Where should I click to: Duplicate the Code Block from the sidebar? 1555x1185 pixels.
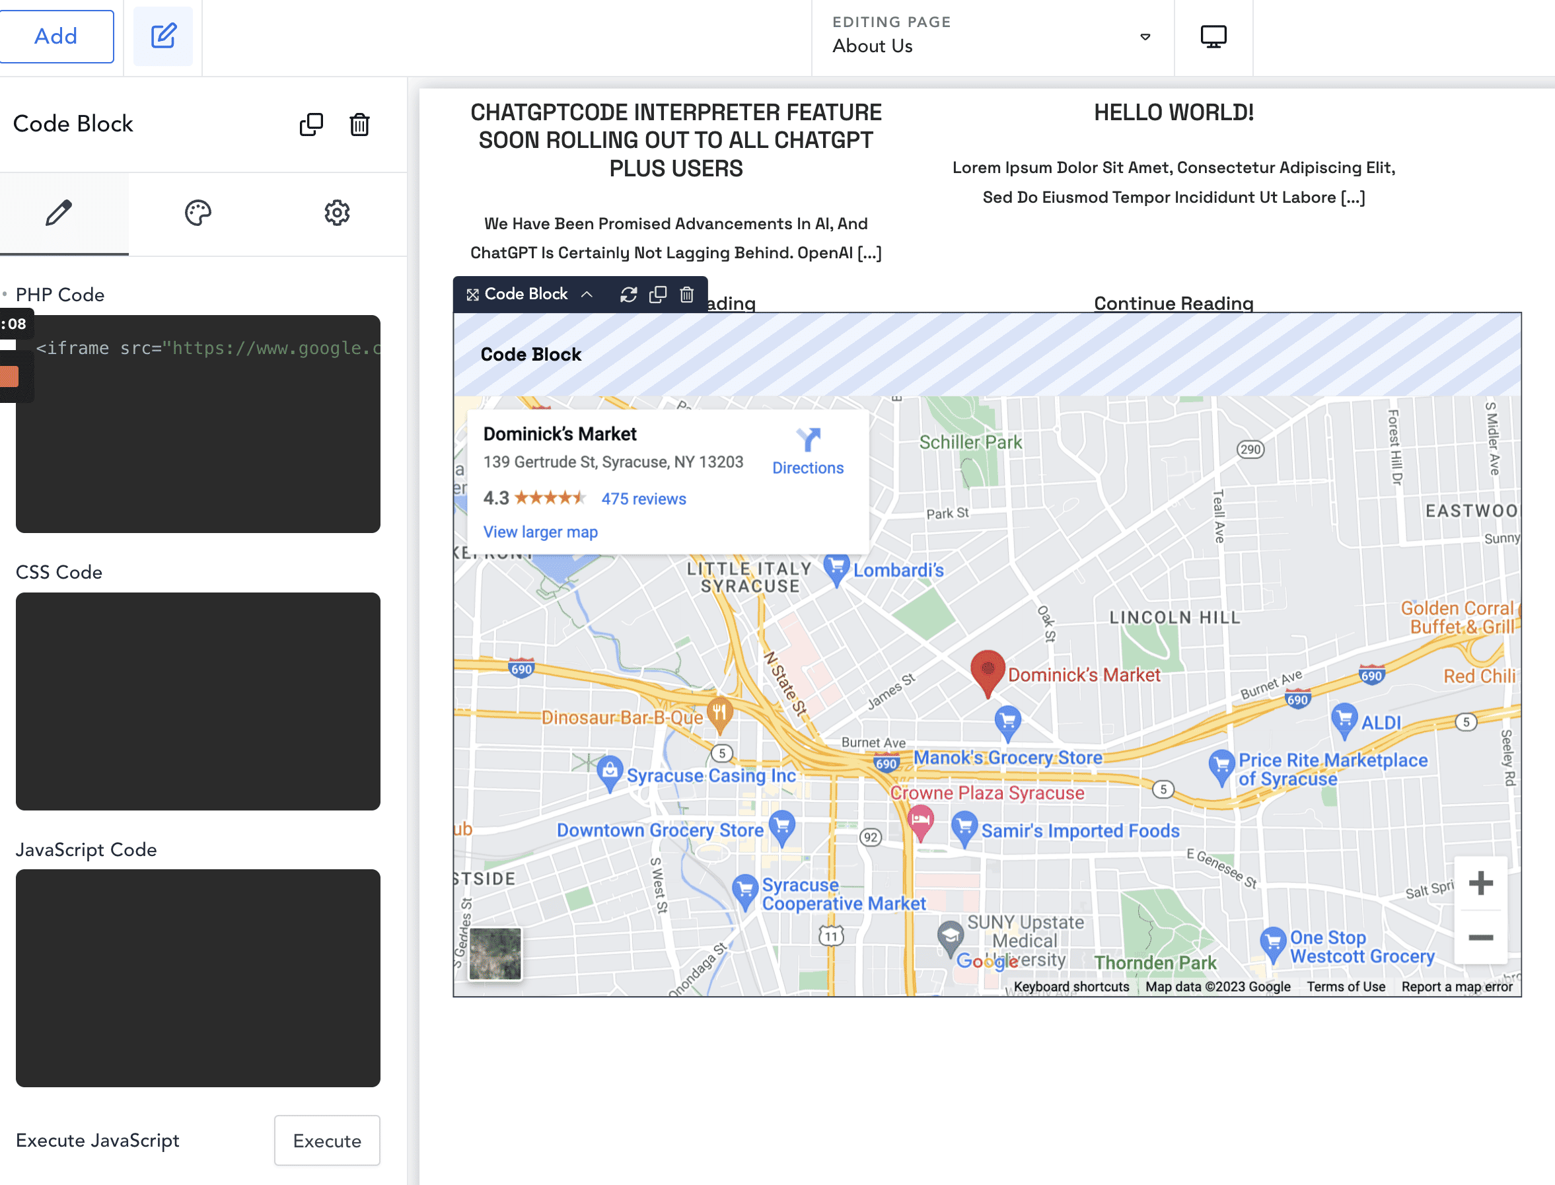click(311, 124)
